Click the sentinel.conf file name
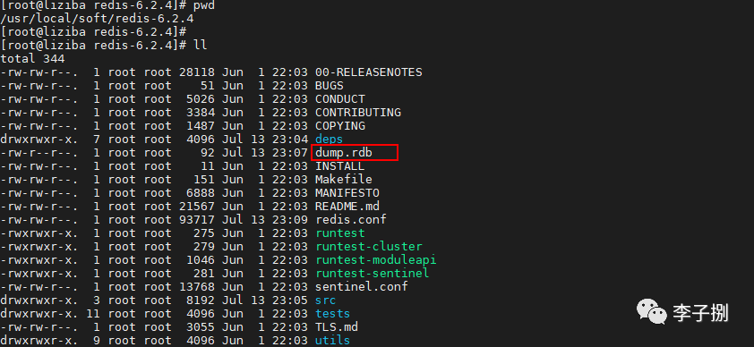The width and height of the screenshot is (754, 347). (x=362, y=287)
